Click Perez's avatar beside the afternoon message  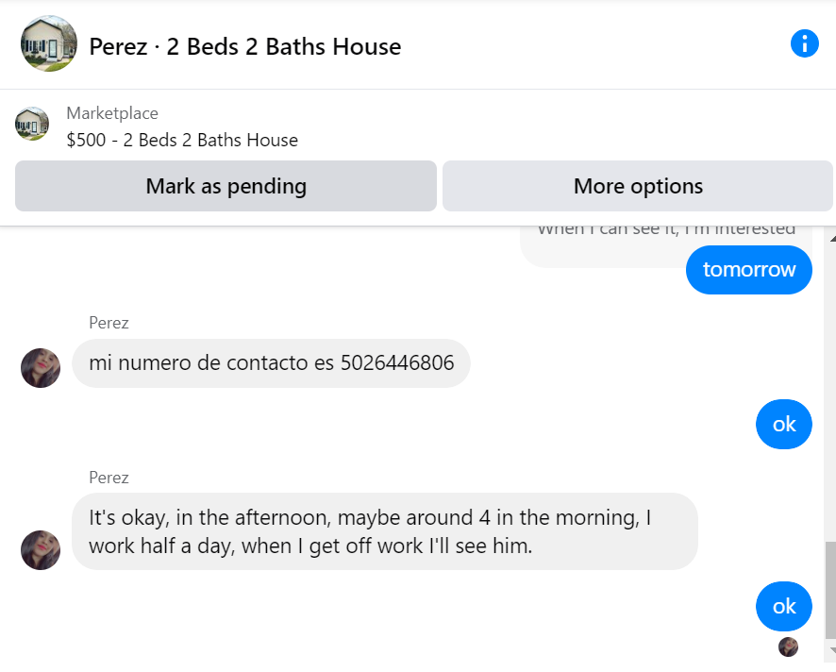[x=41, y=550]
